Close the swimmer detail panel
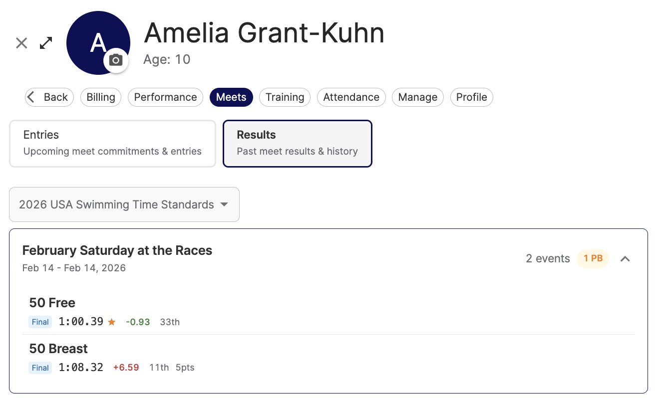 pyautogui.click(x=21, y=43)
